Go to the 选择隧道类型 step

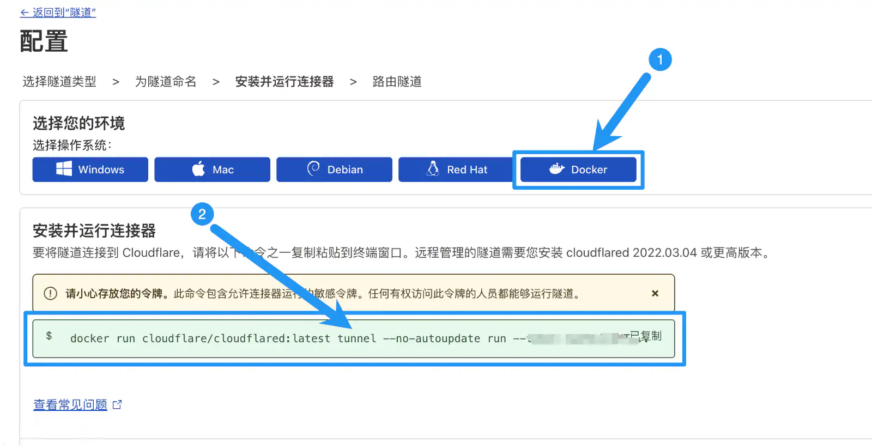point(59,82)
